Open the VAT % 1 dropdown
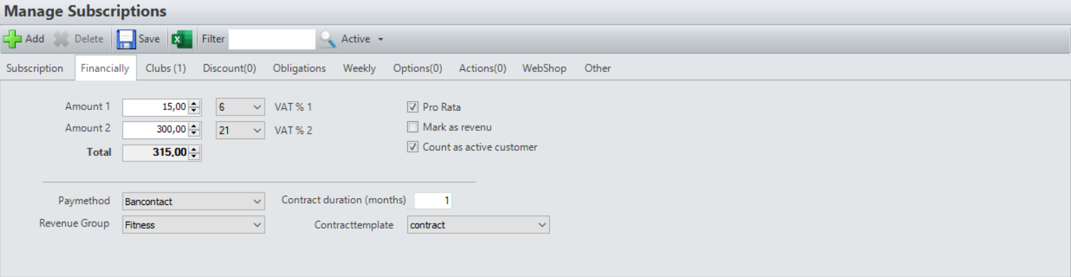 [x=240, y=107]
